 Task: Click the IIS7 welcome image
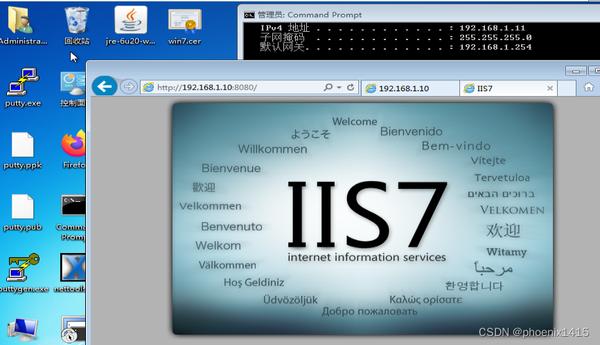(363, 218)
